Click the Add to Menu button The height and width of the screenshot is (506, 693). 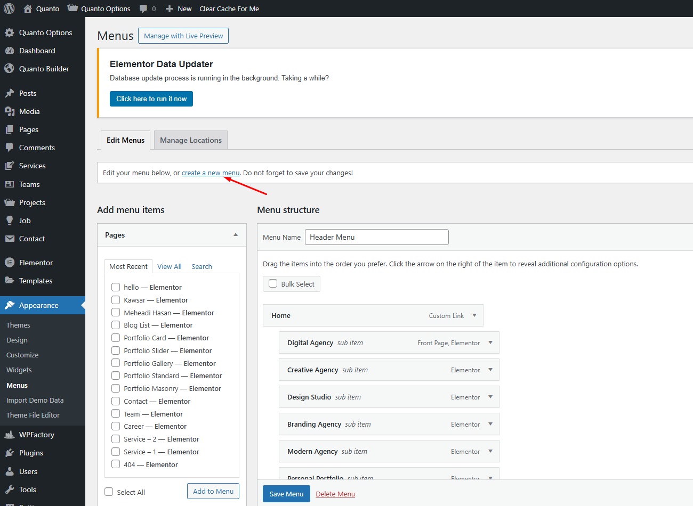[213, 491]
